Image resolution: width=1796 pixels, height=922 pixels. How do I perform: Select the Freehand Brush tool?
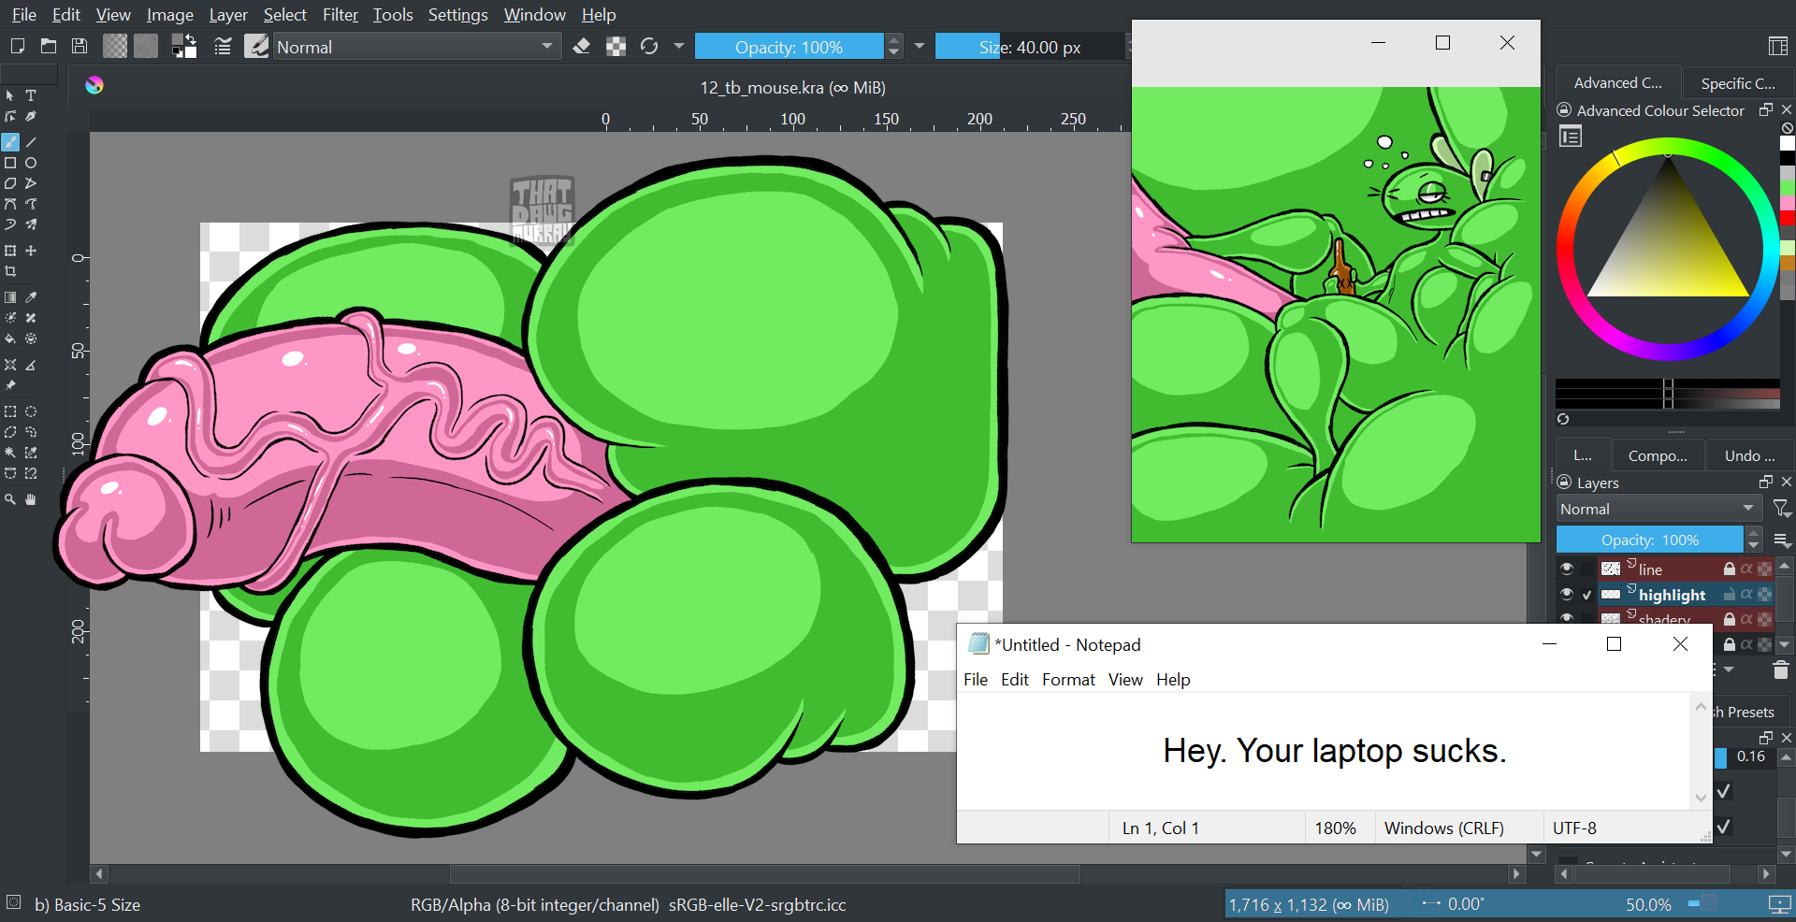pos(10,142)
